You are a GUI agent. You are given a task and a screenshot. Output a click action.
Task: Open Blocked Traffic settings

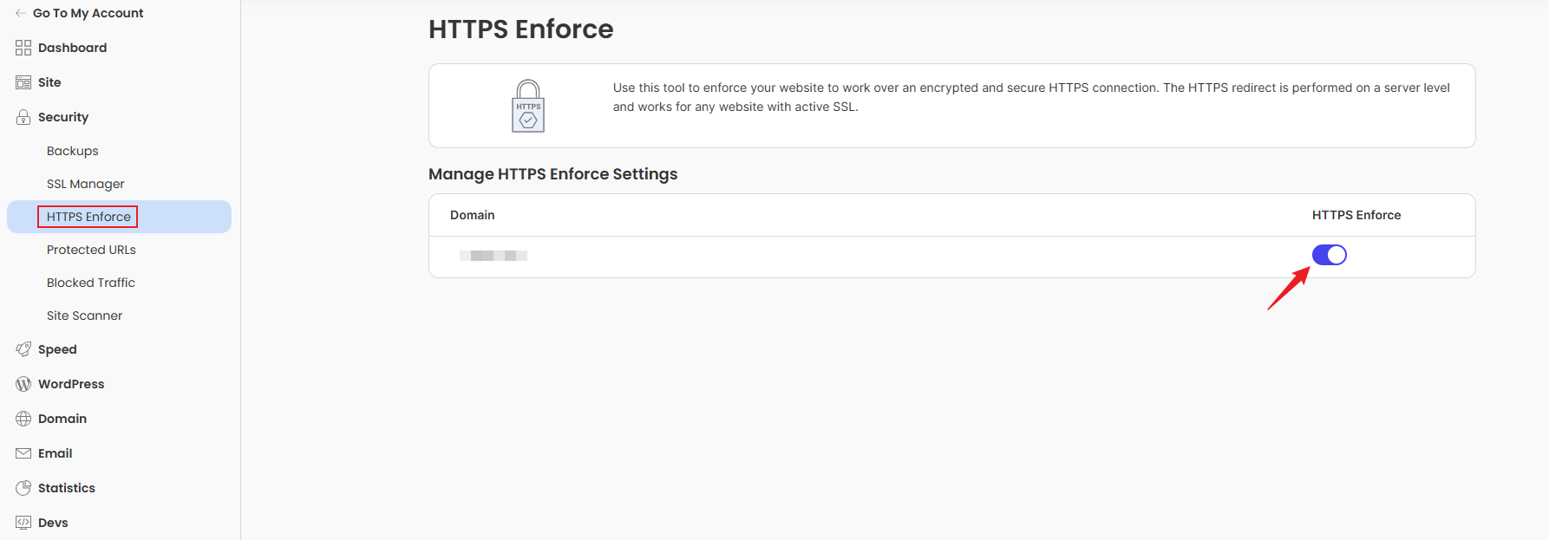coord(91,283)
